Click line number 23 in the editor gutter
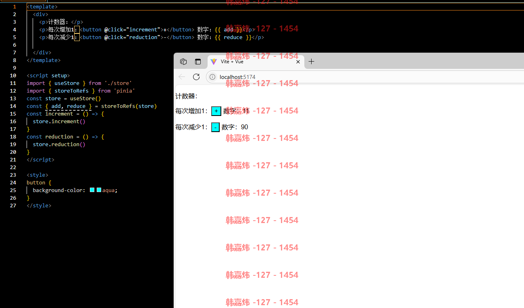The height and width of the screenshot is (308, 524). (x=13, y=175)
